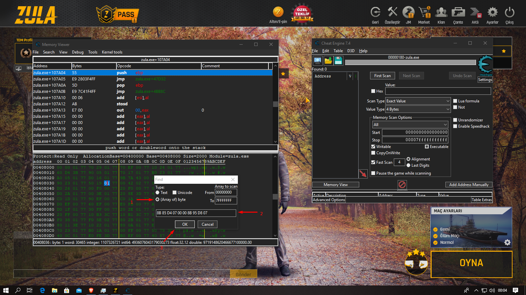This screenshot has width=526, height=295.
Task: Toggle the Not checkbox
Action: point(455,107)
